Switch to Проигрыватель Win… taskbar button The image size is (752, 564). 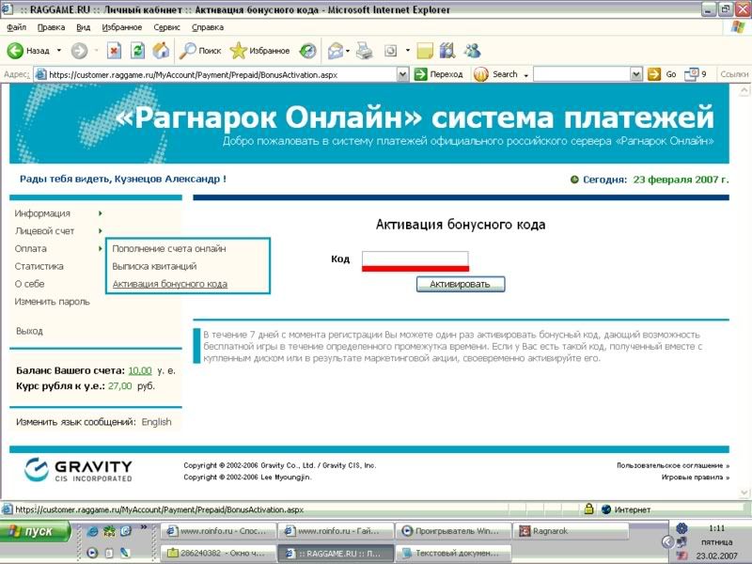tap(452, 531)
